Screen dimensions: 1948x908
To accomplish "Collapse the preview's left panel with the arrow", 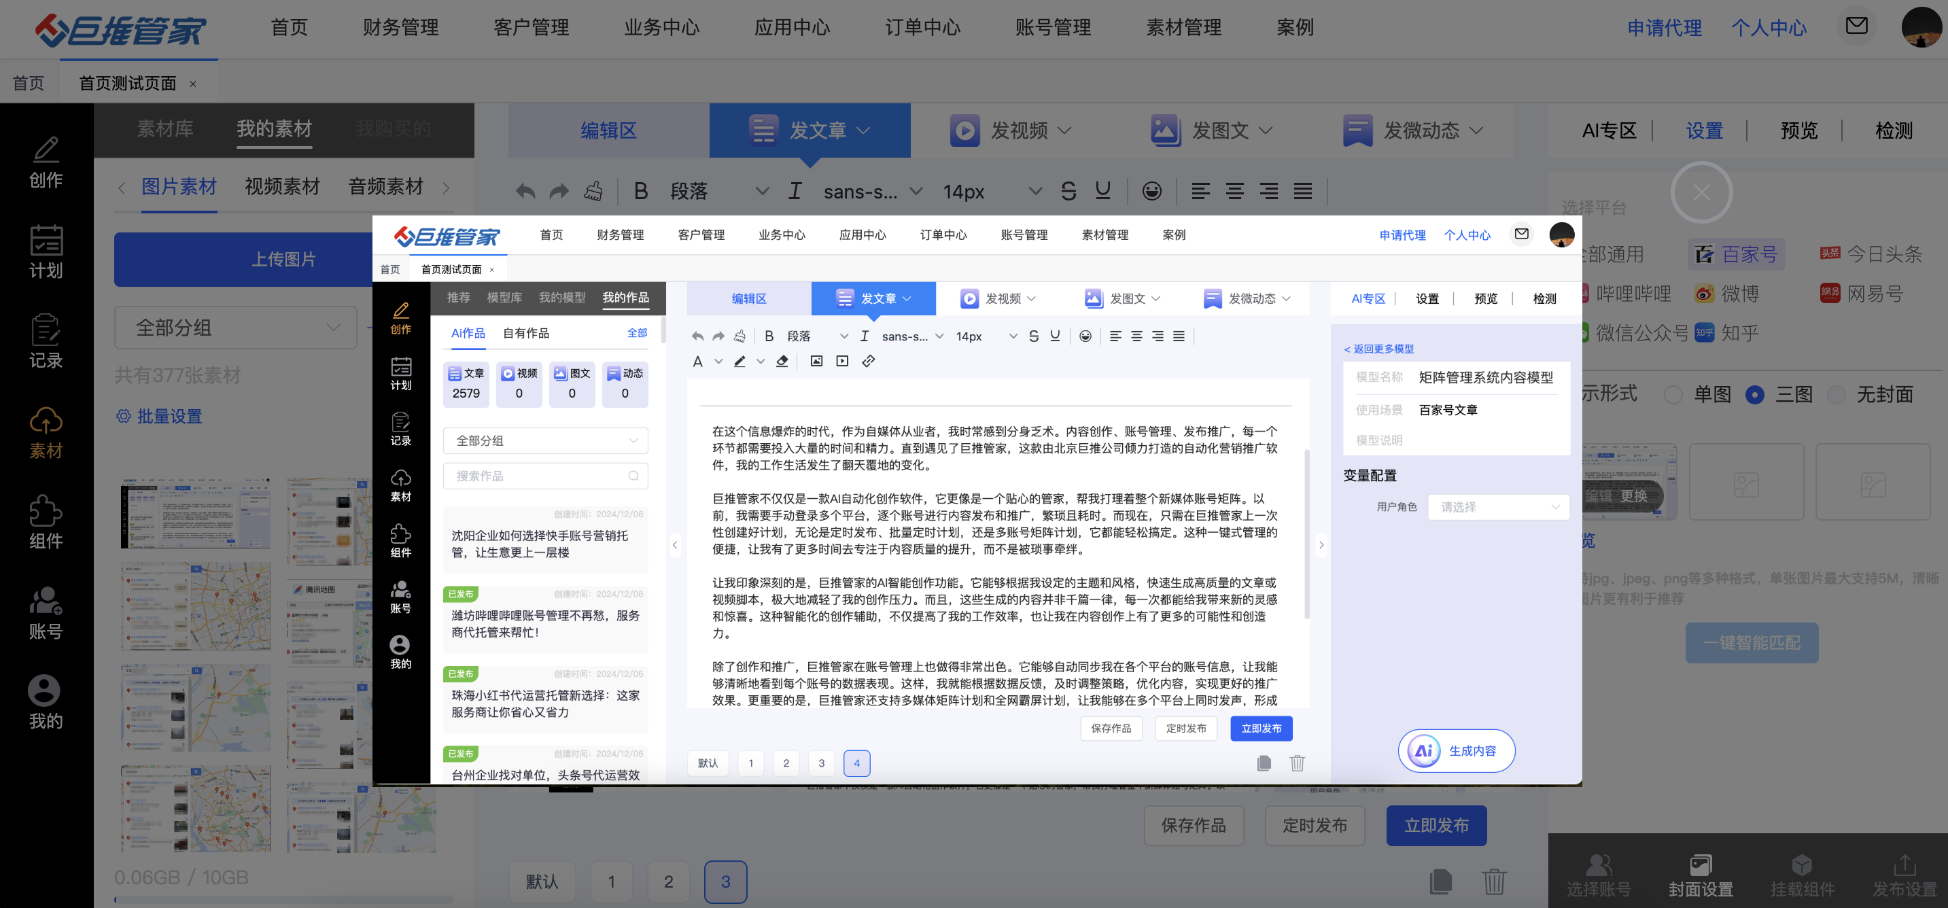I will 674,544.
